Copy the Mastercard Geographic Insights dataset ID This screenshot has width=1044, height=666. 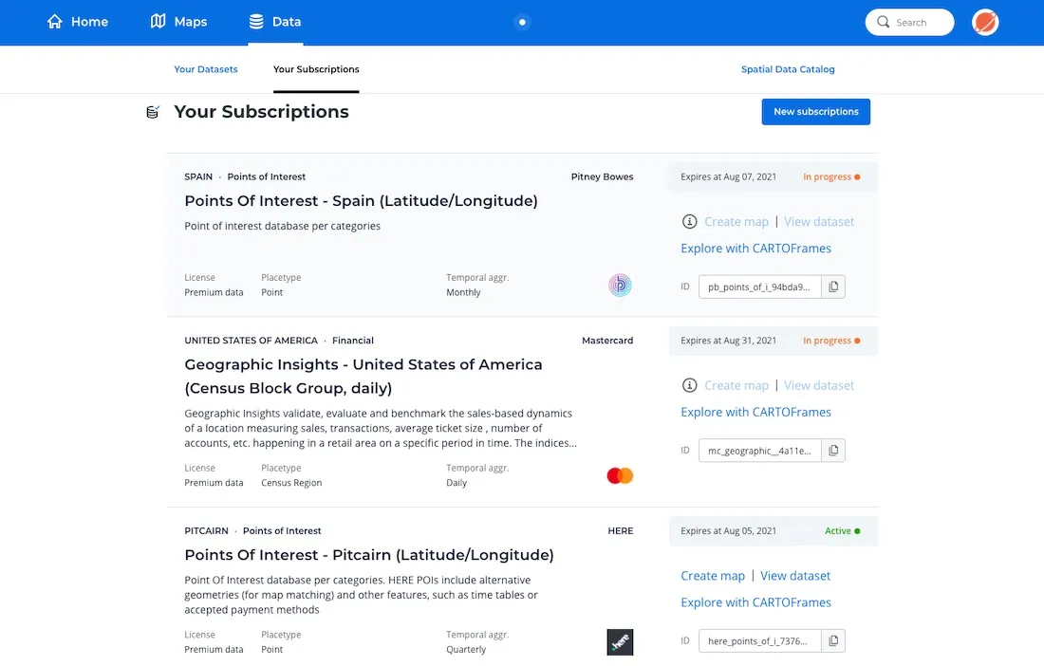click(x=833, y=450)
